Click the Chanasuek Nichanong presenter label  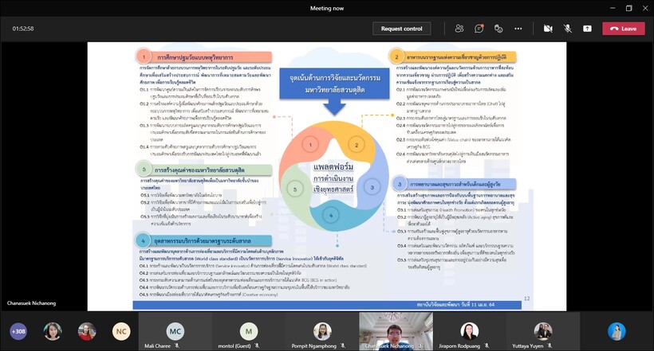31,303
